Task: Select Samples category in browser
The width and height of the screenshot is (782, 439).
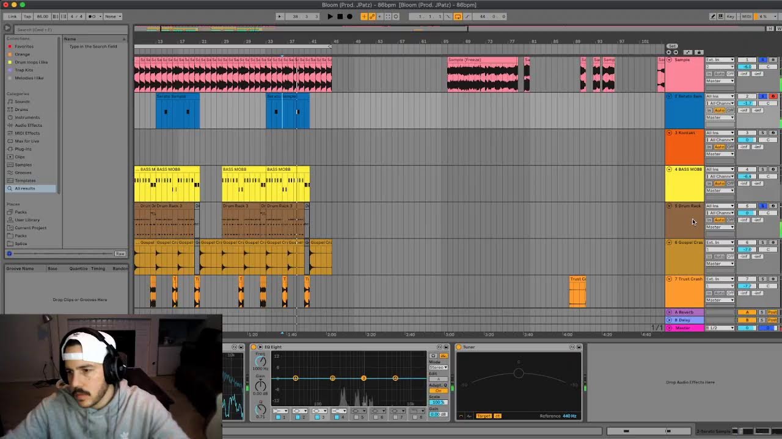Action: point(23,165)
